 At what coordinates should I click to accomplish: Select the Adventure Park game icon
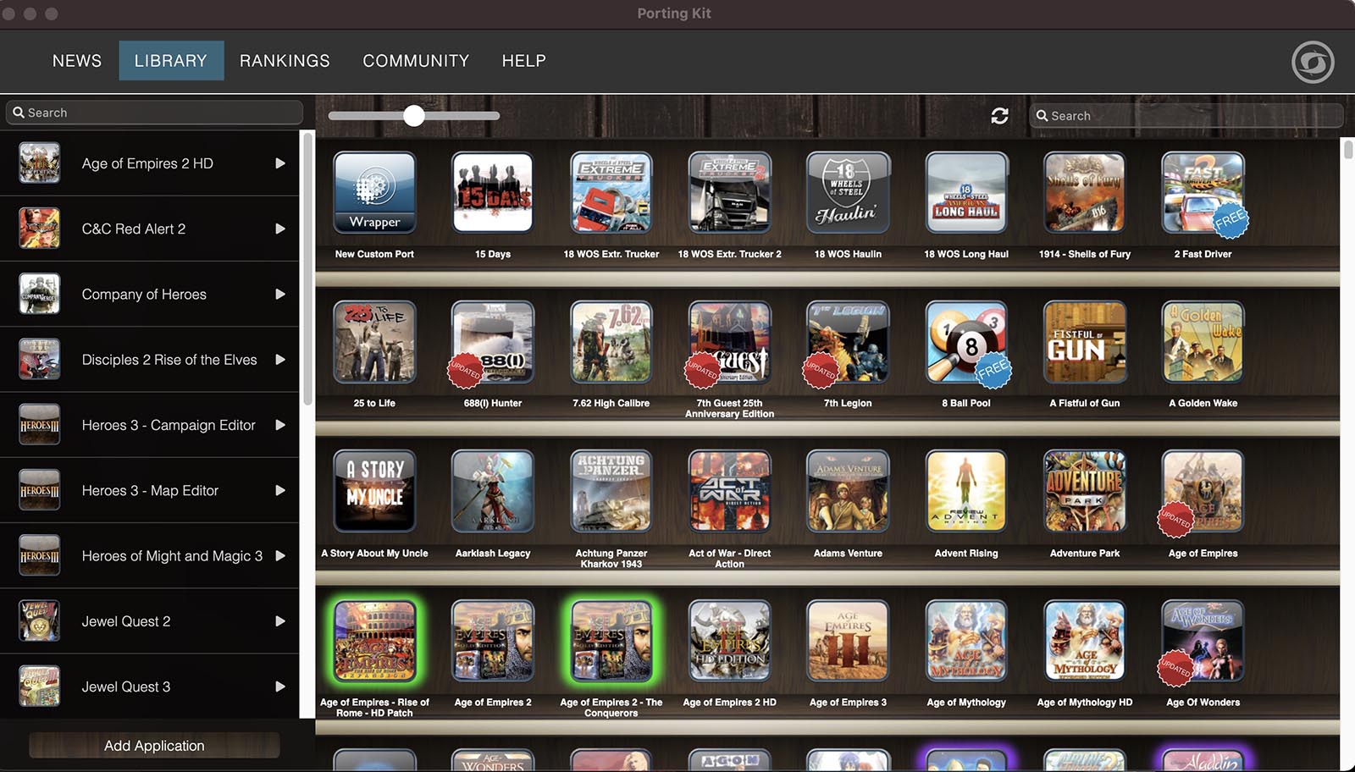tap(1085, 492)
